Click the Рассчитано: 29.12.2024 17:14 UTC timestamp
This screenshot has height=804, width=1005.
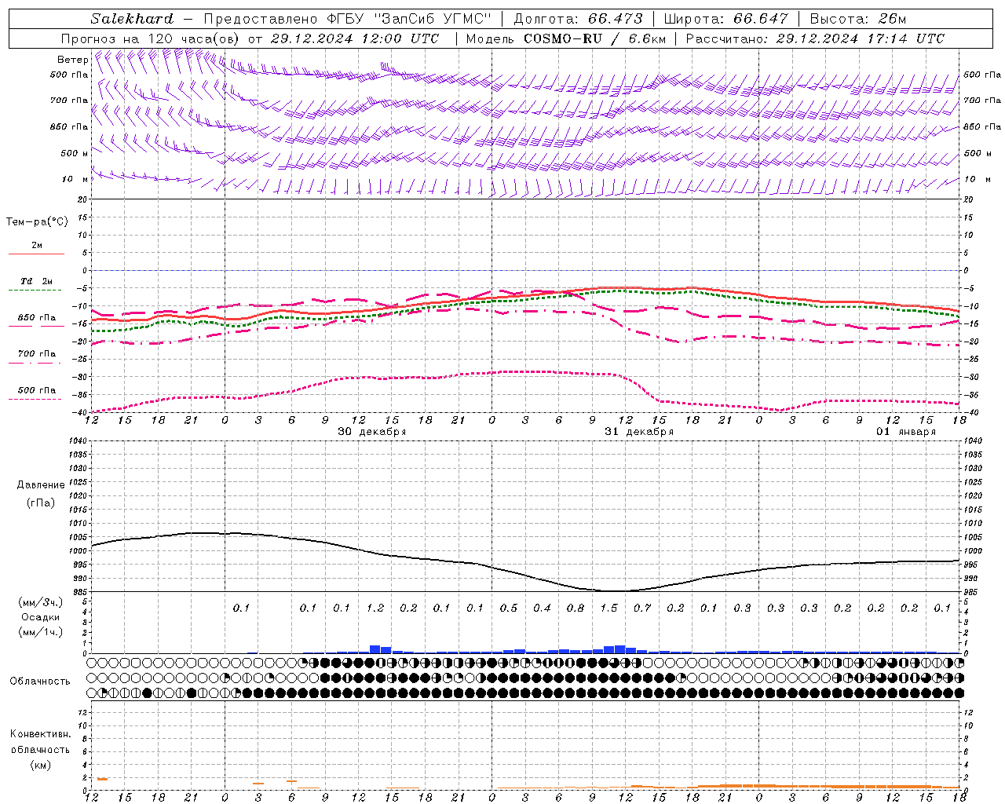815,38
